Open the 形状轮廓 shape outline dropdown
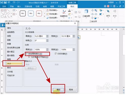This screenshot has width=126, height=96. click(52, 14)
